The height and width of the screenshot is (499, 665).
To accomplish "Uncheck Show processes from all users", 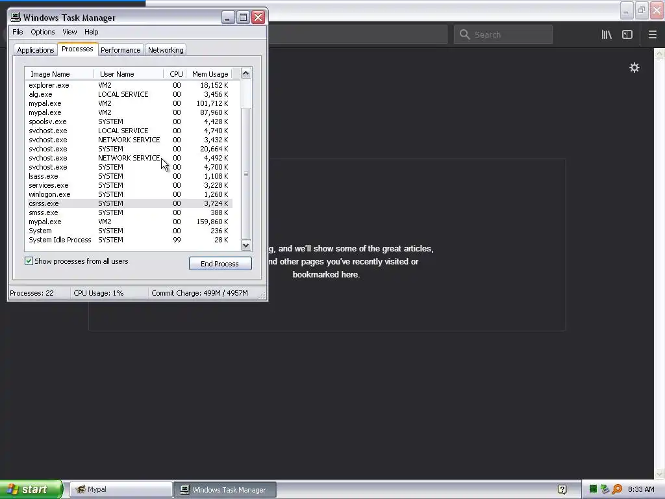I will click(29, 261).
